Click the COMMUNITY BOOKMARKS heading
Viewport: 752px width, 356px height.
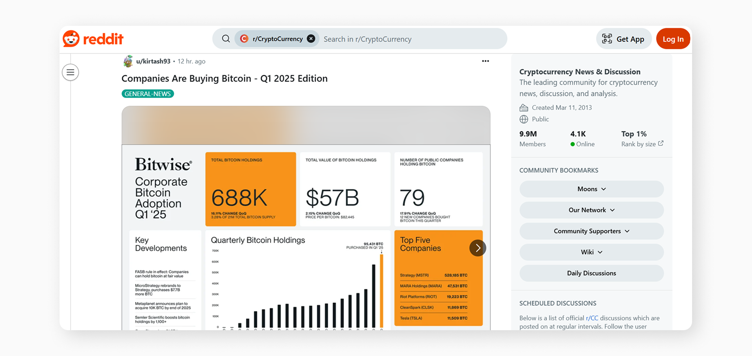[x=559, y=171]
